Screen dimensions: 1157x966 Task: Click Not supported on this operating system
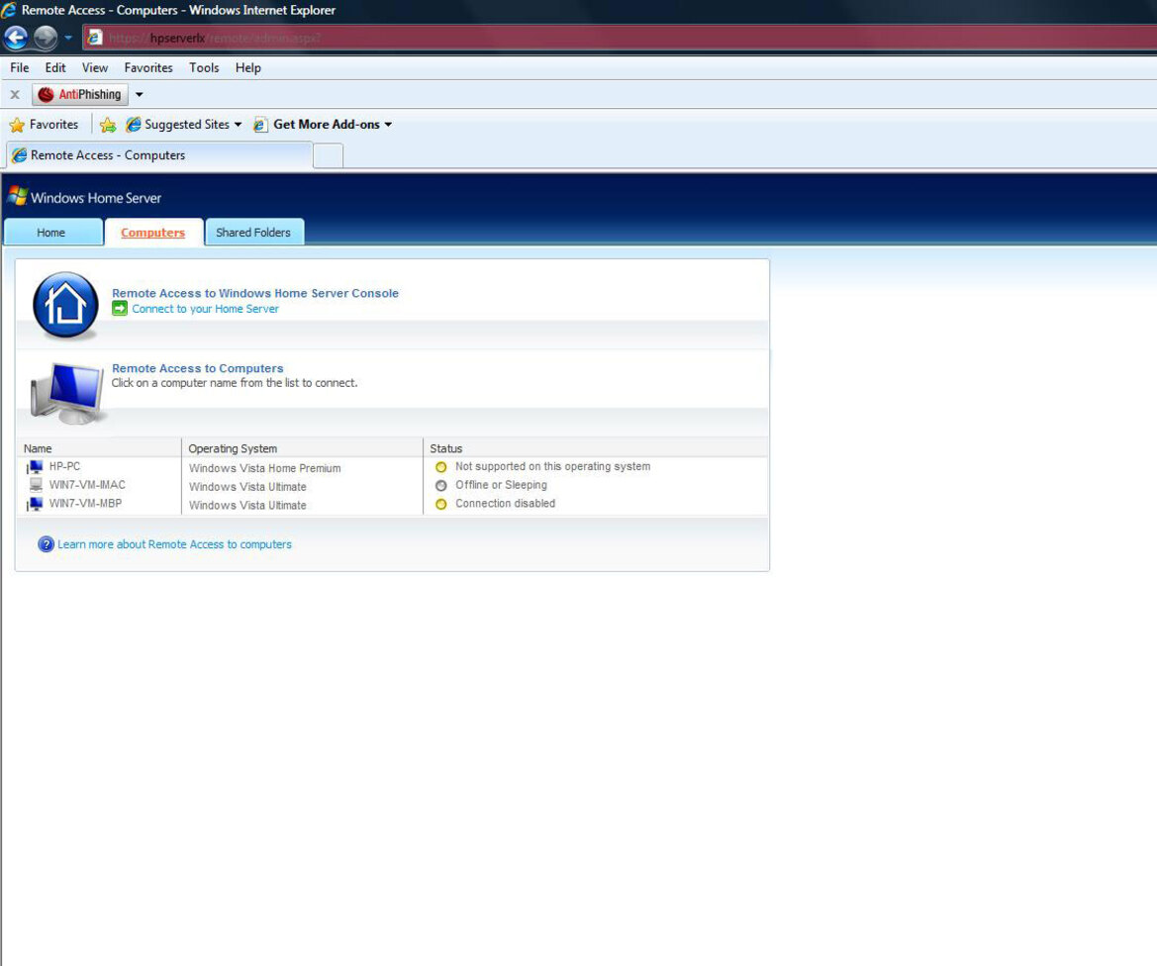point(552,466)
